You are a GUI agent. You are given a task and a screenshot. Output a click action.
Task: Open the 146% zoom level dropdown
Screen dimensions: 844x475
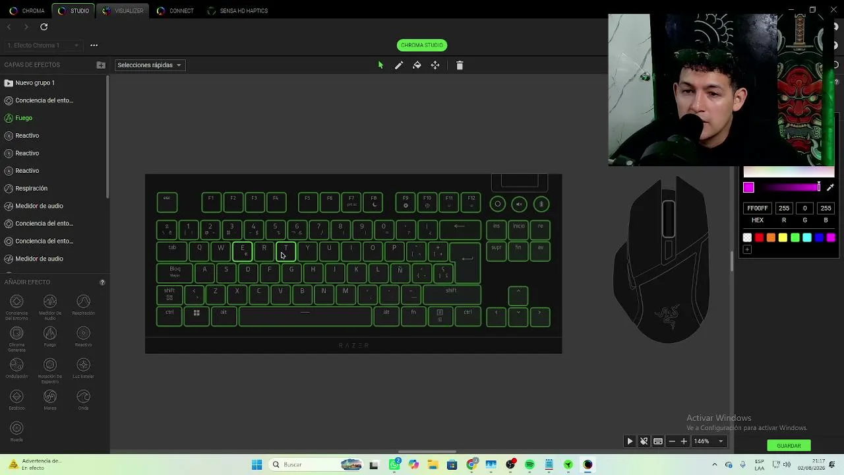(x=709, y=441)
